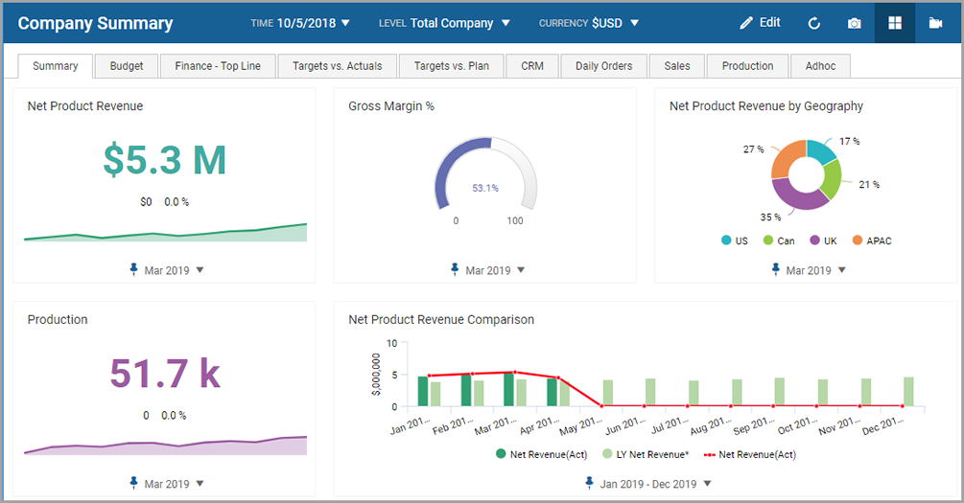Image resolution: width=964 pixels, height=503 pixels.
Task: Open the video camera icon
Action: tap(936, 23)
